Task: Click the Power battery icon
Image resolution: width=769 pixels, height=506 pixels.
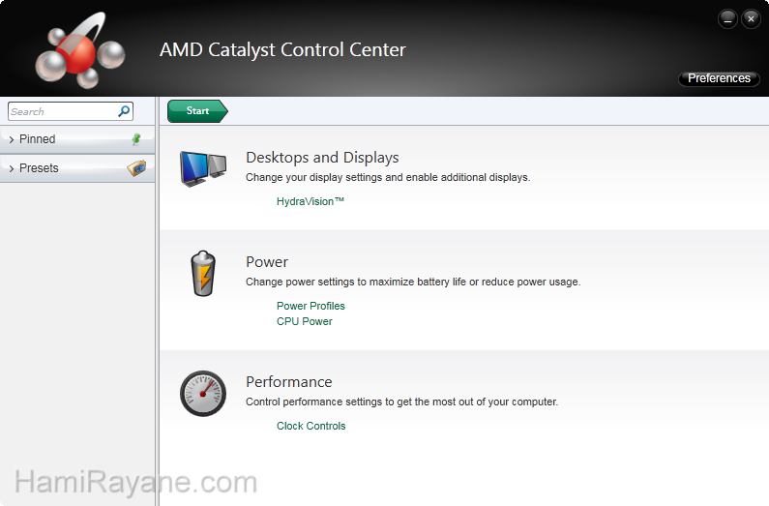Action: point(203,273)
